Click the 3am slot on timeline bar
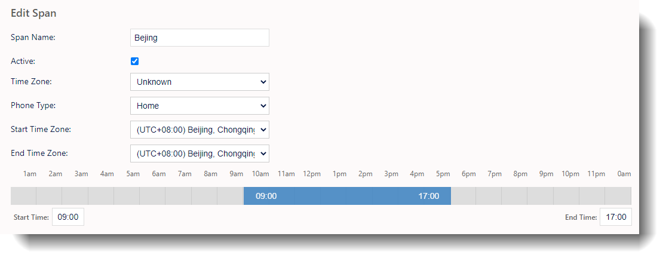The image size is (669, 264). point(75,196)
